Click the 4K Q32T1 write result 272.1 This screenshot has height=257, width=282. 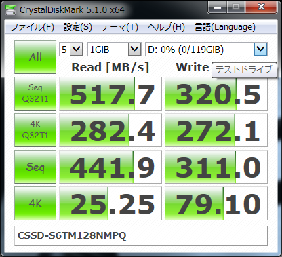[x=216, y=130]
